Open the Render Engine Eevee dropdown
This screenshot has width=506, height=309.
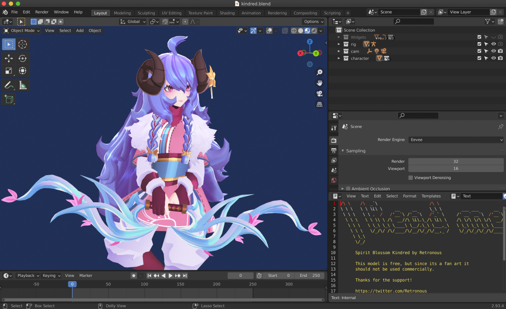coord(456,140)
